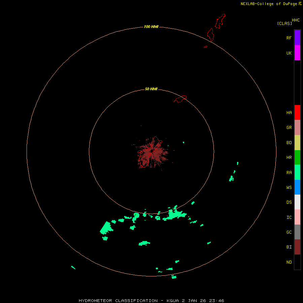Click the HR legend label
303x303 pixels.
click(289, 158)
